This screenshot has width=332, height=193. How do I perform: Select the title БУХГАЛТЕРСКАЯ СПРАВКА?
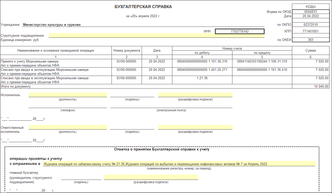pos(143,7)
